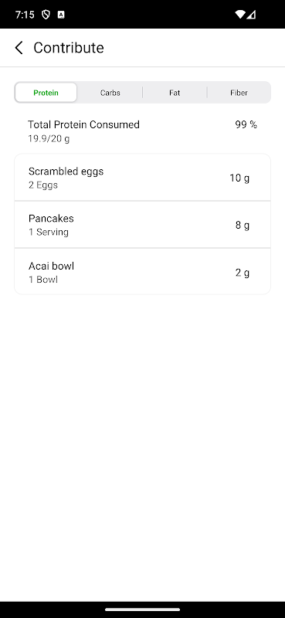
Task: Open the Acai bowl entry
Action: [142, 272]
